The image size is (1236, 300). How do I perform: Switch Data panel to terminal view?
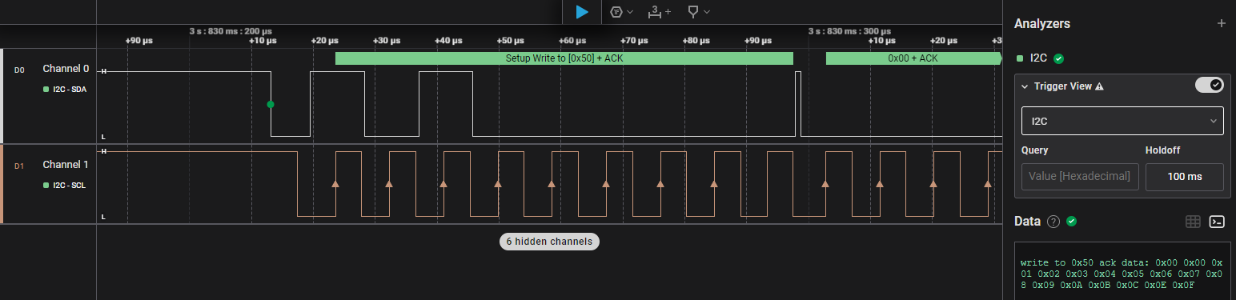tap(1217, 222)
